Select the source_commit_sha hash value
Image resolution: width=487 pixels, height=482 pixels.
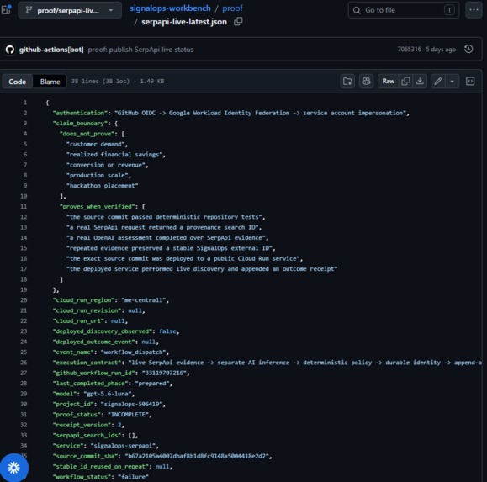coord(197,456)
